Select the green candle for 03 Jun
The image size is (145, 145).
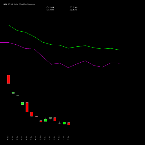pyautogui.click(x=22, y=104)
